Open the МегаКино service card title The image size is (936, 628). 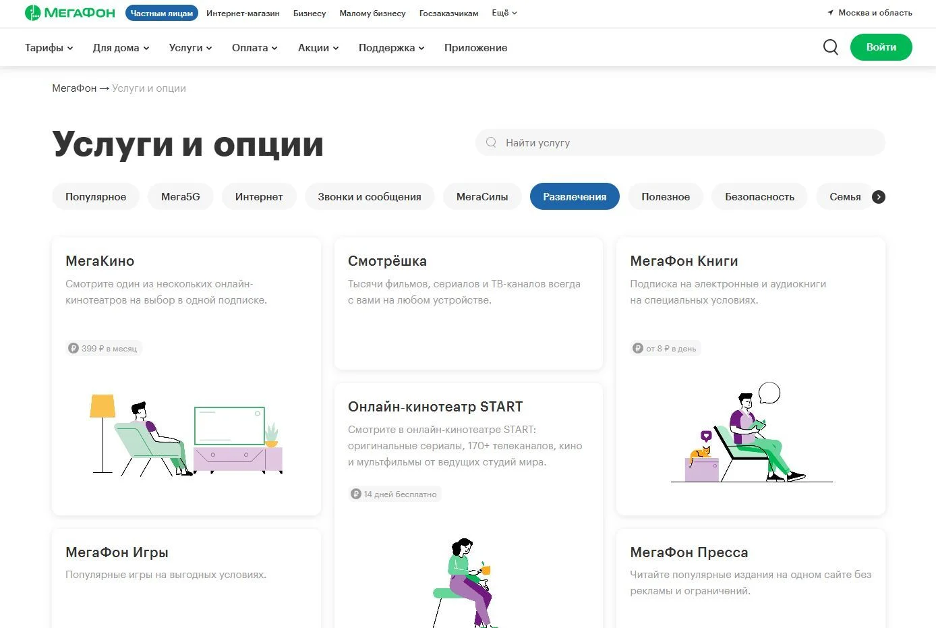[100, 261]
